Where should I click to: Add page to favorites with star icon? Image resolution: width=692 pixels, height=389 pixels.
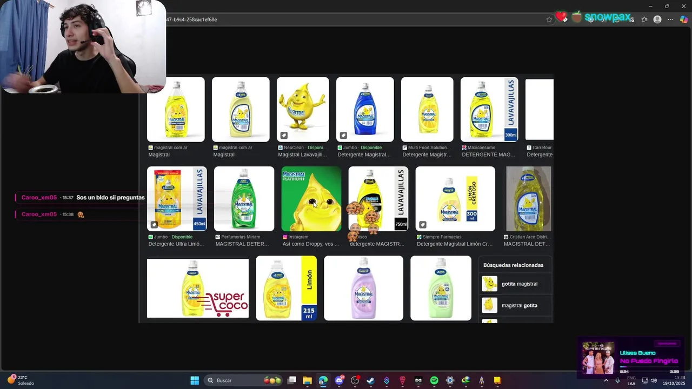[x=549, y=19]
